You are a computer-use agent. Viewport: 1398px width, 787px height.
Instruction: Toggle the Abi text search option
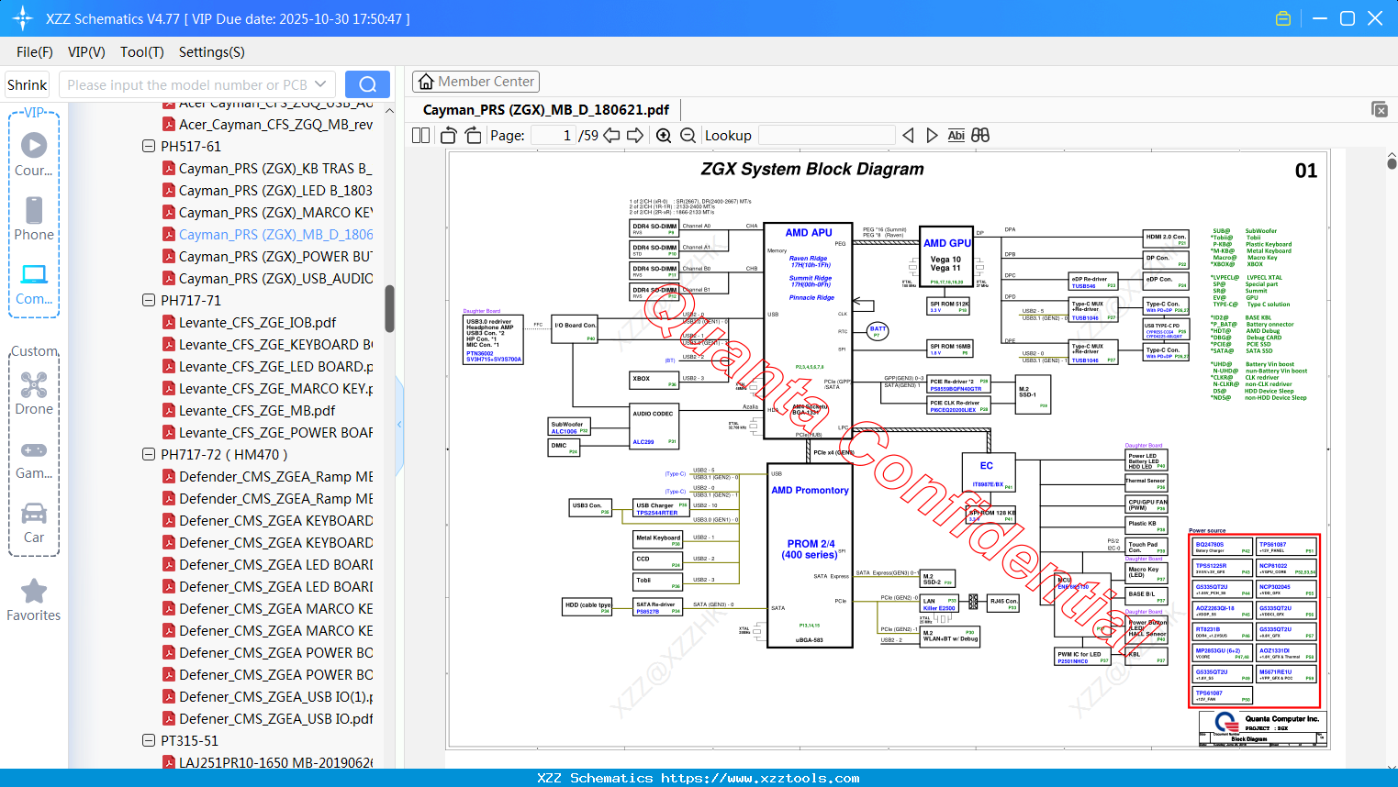(956, 135)
